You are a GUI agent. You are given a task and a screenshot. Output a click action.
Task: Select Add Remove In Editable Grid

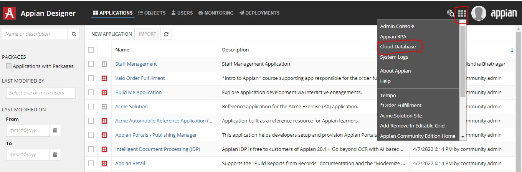point(412,126)
